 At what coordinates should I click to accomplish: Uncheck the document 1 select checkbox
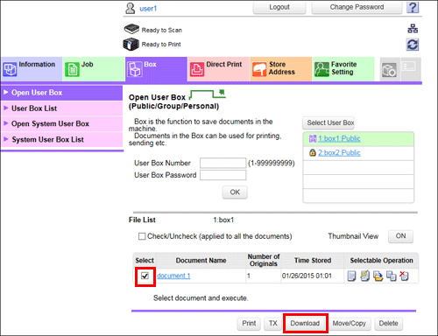[145, 276]
